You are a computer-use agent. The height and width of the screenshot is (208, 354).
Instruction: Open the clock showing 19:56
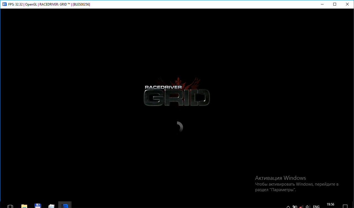[330, 205]
